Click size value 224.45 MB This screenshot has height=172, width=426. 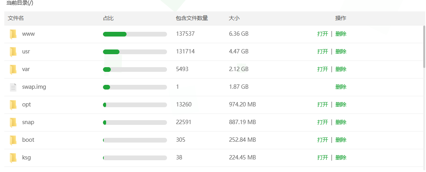[x=242, y=157]
